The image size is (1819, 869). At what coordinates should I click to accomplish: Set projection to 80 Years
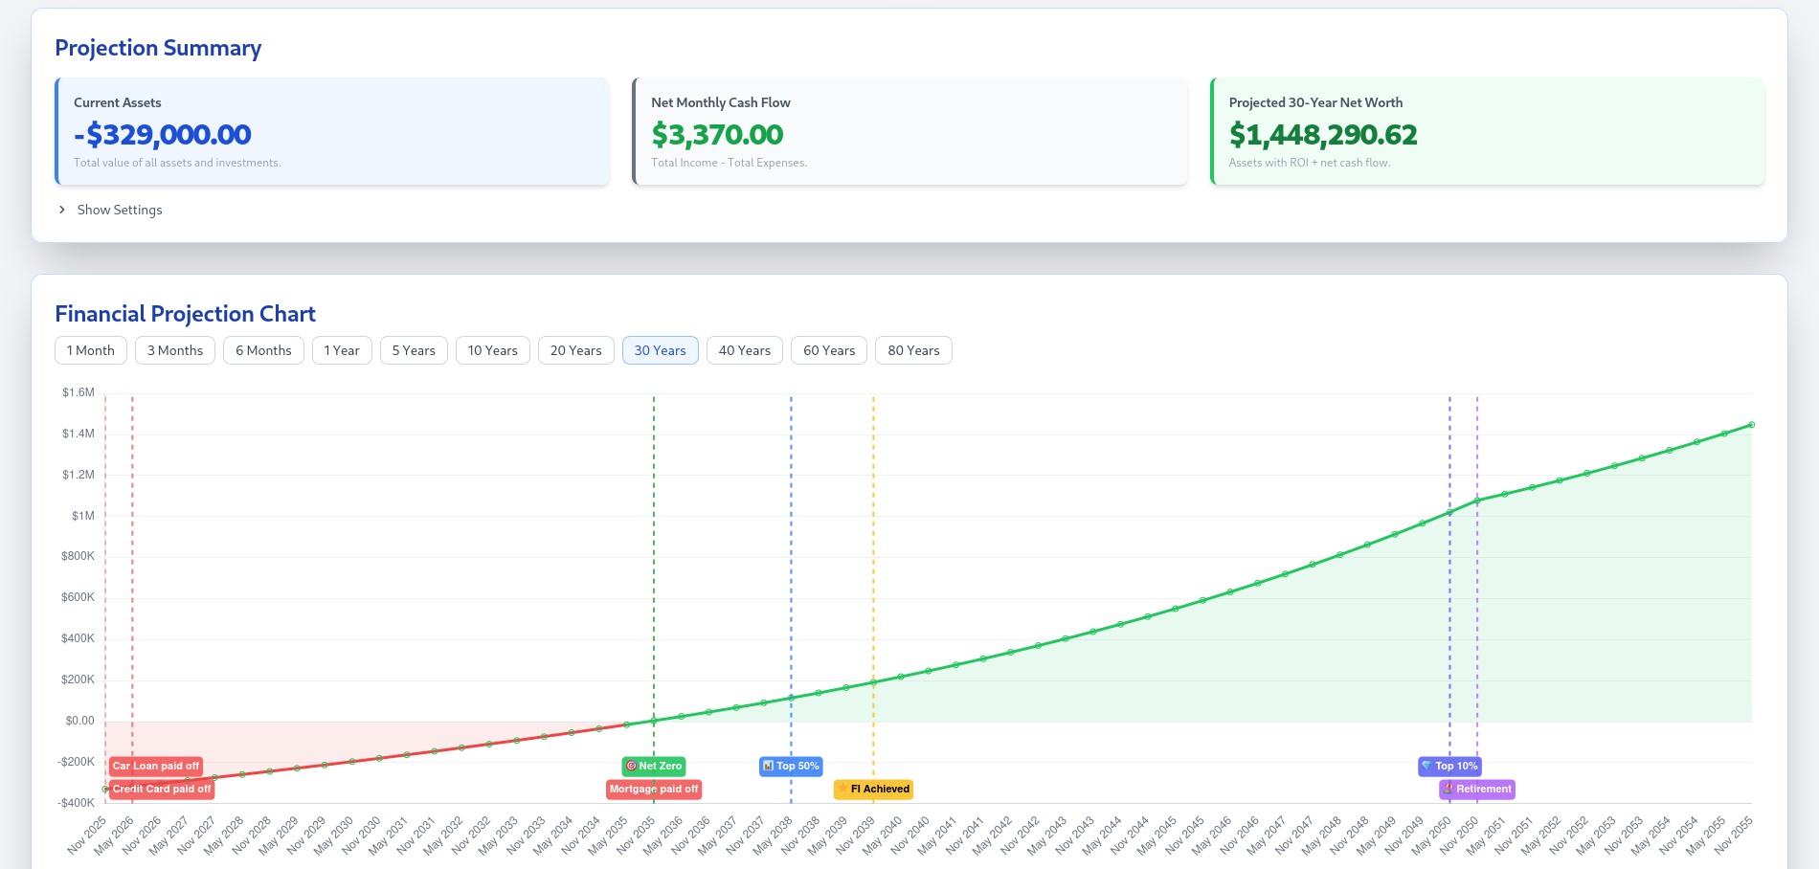tap(913, 350)
